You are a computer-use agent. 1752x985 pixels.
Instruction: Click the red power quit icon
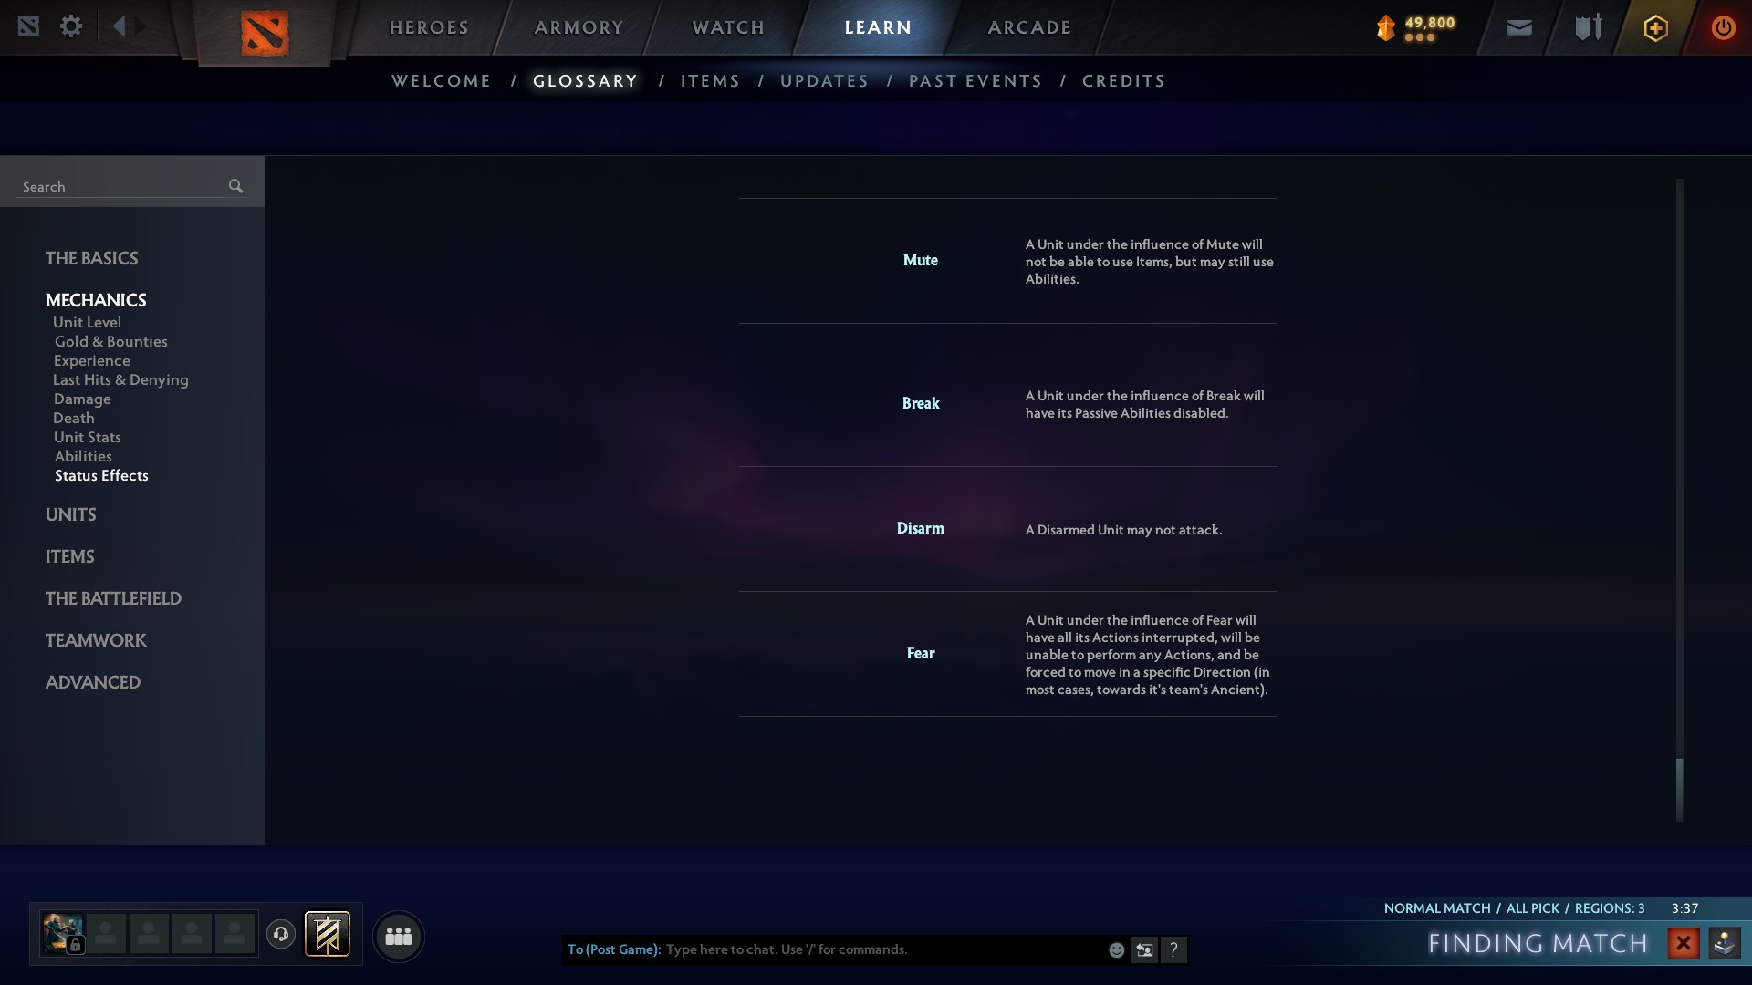[1723, 27]
